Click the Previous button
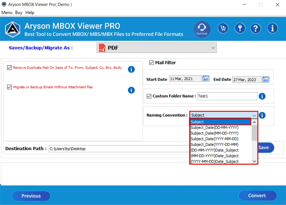This screenshot has height=205, width=286. pyautogui.click(x=31, y=196)
